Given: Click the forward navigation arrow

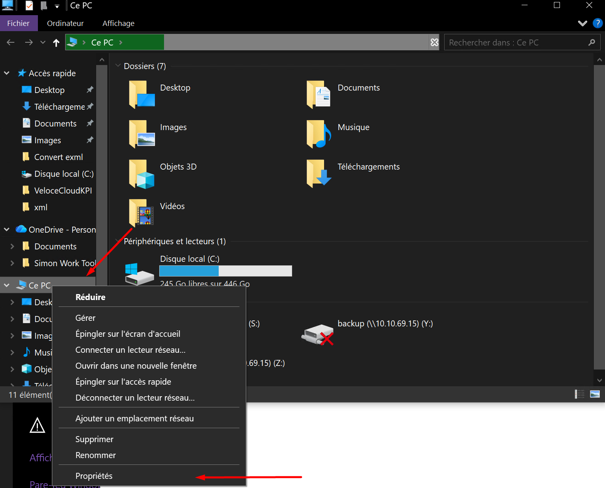Looking at the screenshot, I should (29, 42).
